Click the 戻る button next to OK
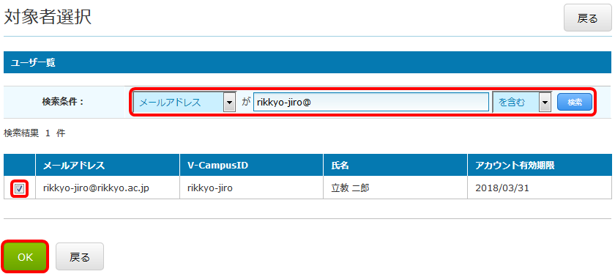This screenshot has height=274, width=615. (x=80, y=257)
